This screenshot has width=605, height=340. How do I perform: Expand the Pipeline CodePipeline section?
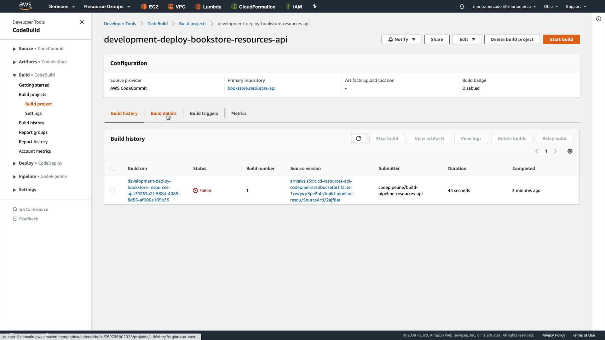tap(14, 177)
